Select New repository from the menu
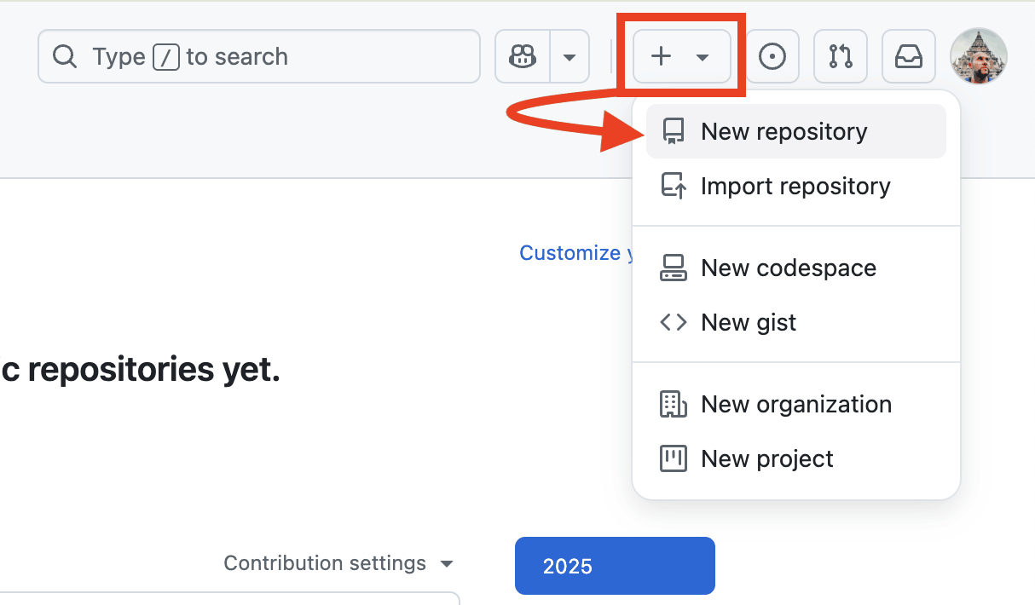The width and height of the screenshot is (1035, 605). pyautogui.click(x=783, y=131)
